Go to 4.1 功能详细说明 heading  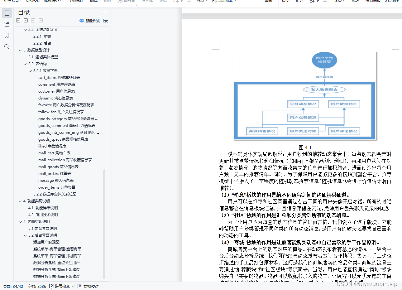(43, 208)
